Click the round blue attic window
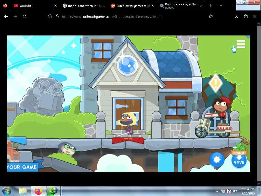The image size is (261, 196). click(127, 65)
